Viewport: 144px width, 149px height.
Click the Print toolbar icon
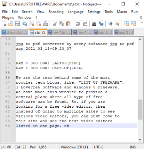coord(45,24)
